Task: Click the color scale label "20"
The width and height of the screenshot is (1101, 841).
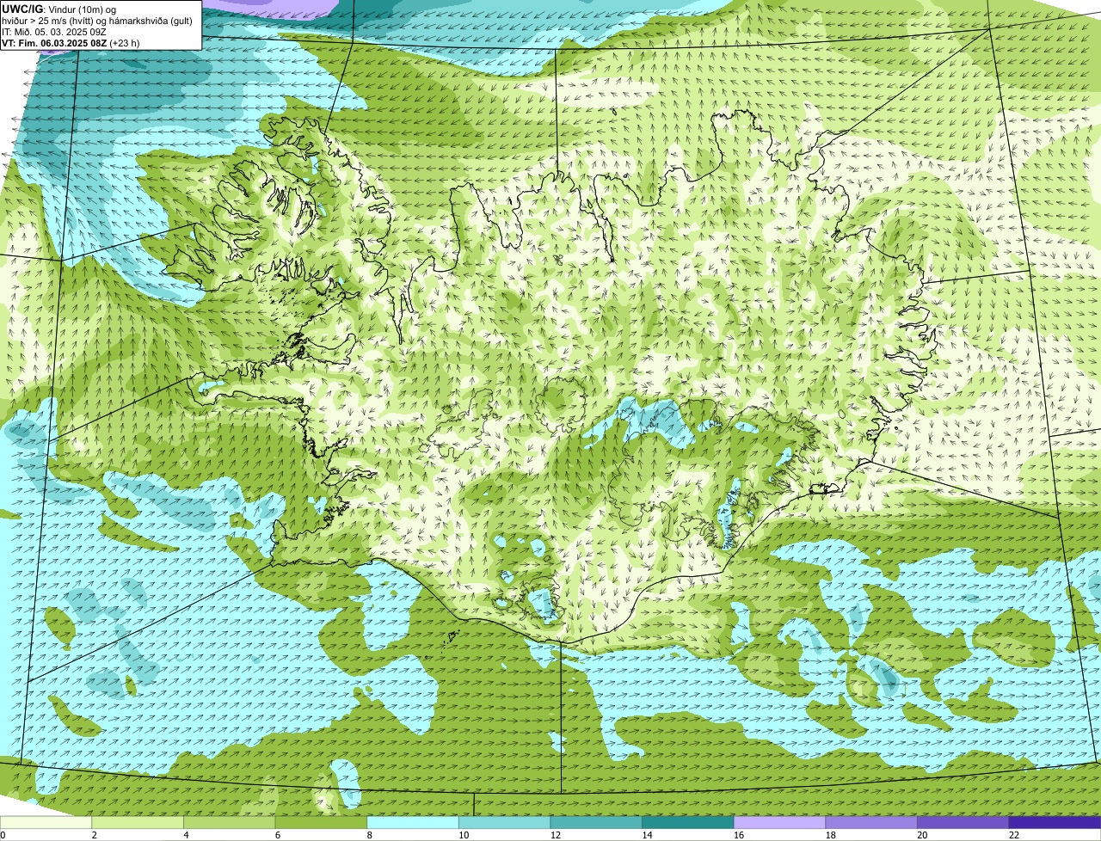Action: click(922, 835)
